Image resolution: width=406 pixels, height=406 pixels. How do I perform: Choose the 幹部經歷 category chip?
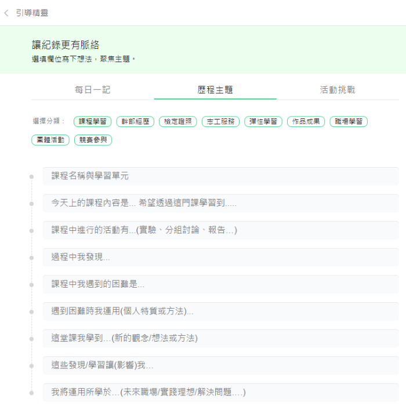point(135,122)
